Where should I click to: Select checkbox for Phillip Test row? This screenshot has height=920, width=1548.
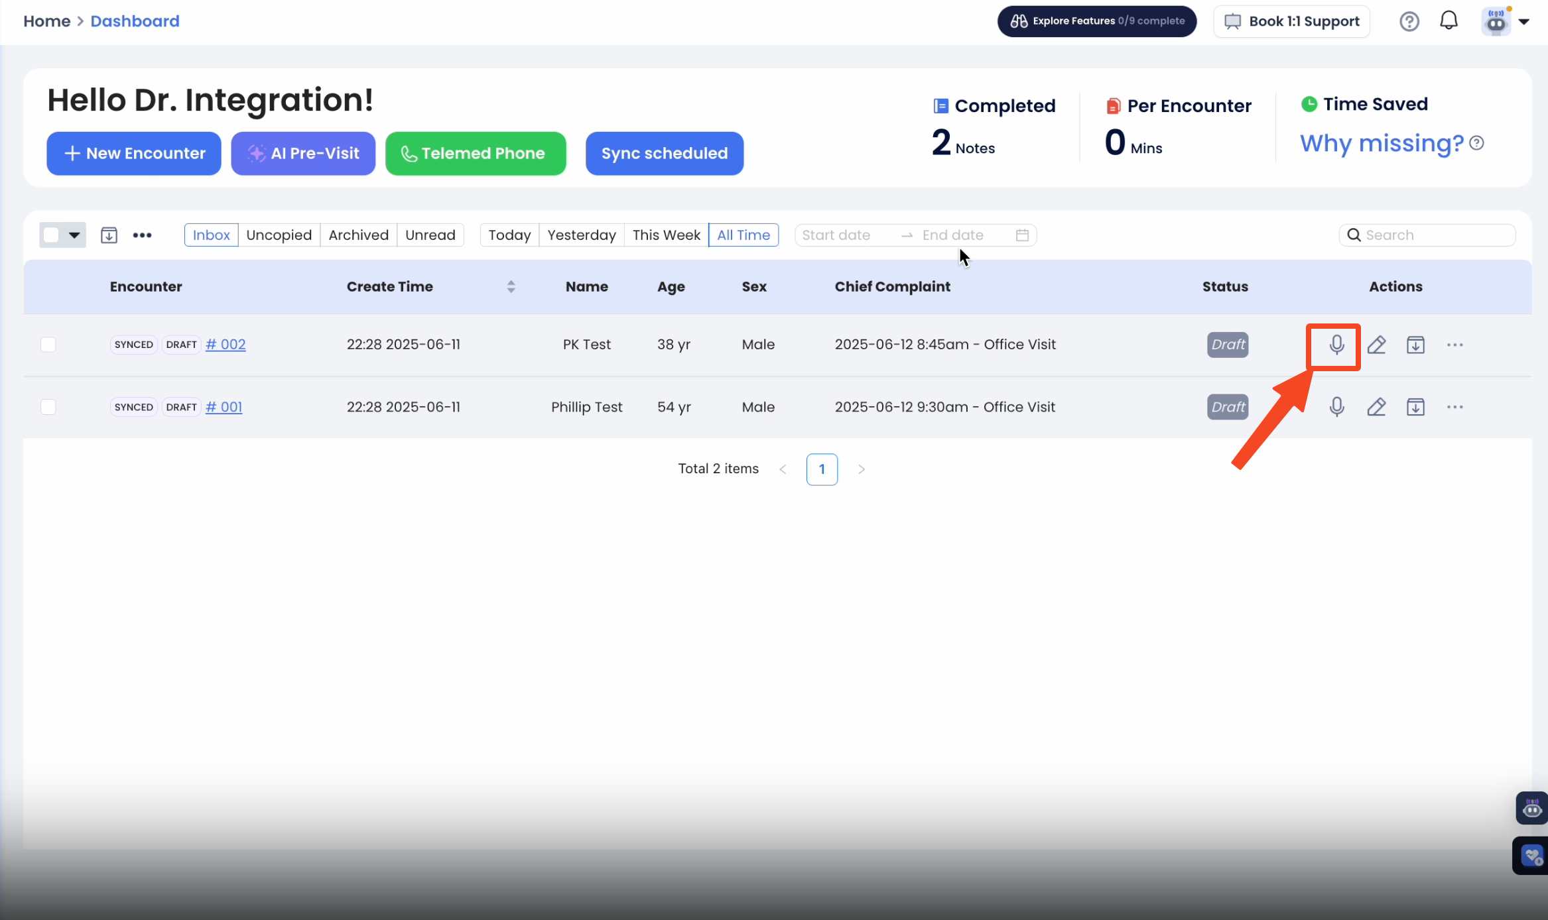(x=48, y=407)
